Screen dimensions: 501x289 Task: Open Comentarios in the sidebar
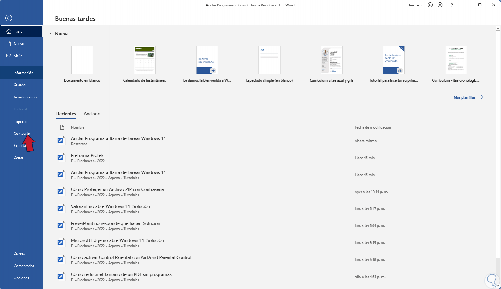[22, 266]
